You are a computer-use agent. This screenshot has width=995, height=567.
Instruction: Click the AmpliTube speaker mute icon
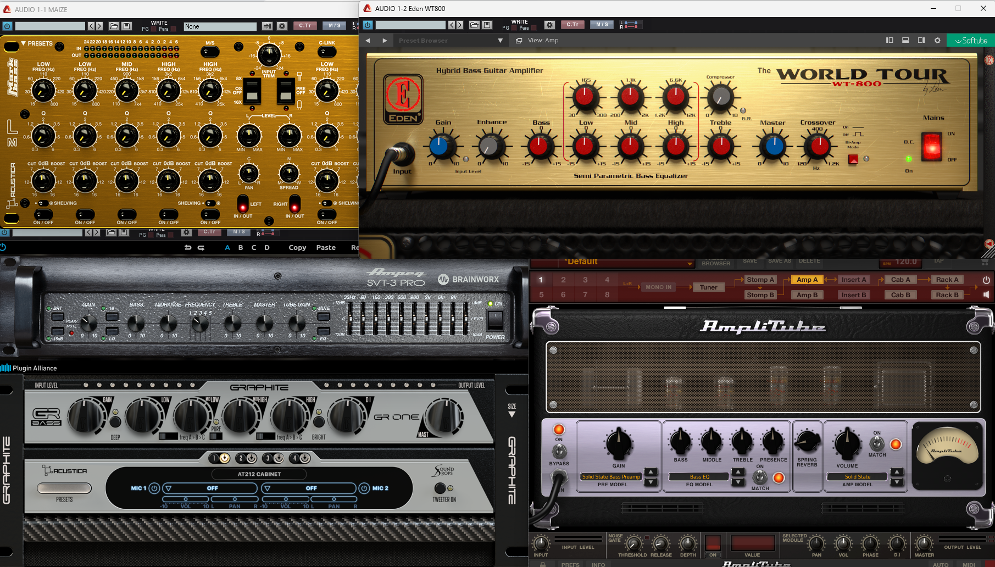(986, 294)
